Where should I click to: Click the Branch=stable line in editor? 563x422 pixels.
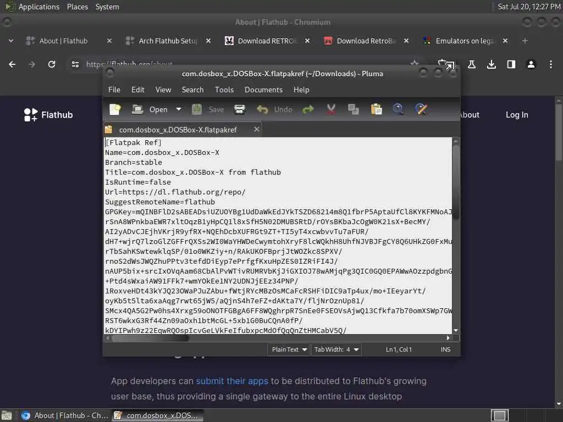(x=133, y=163)
